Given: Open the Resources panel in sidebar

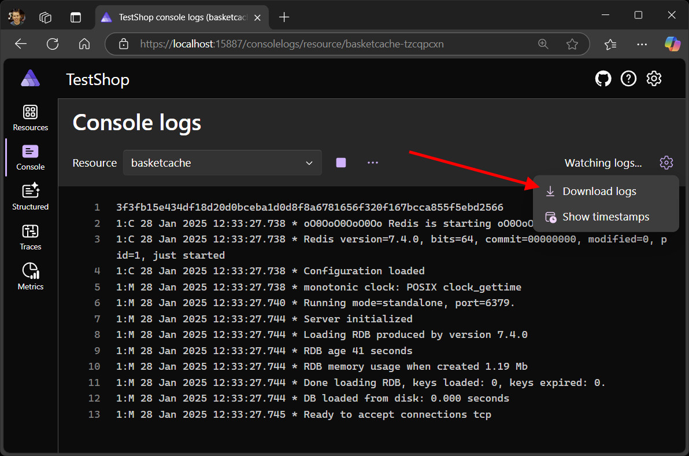Looking at the screenshot, I should pyautogui.click(x=30, y=118).
